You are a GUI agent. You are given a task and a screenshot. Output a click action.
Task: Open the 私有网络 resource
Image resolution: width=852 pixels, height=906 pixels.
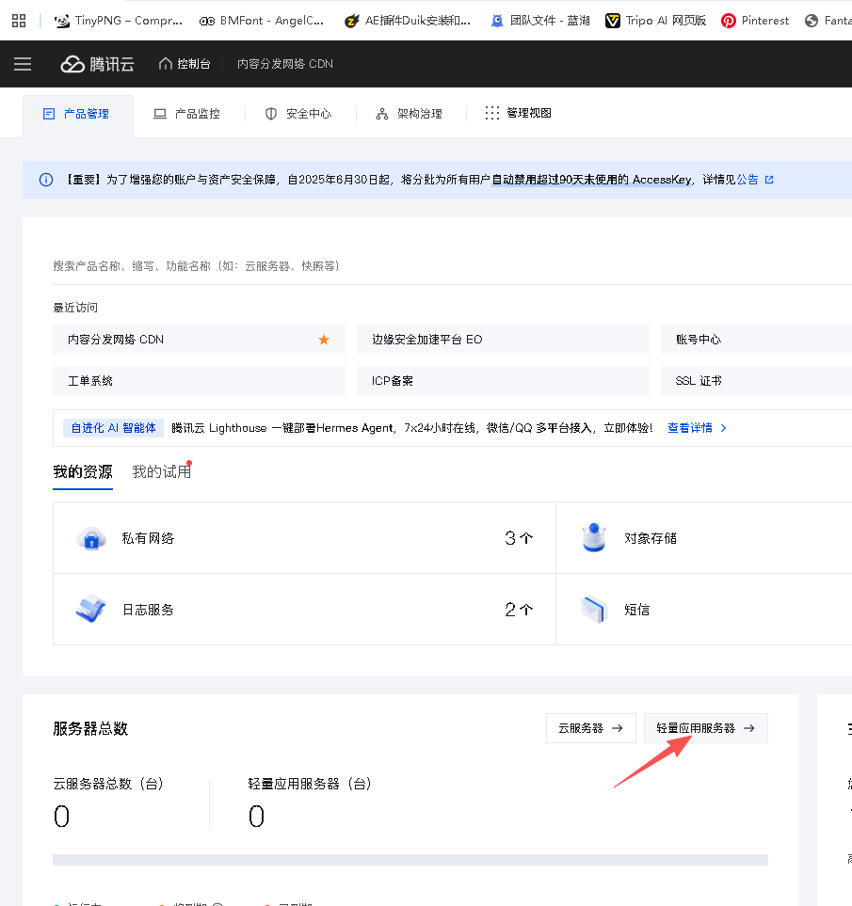148,538
